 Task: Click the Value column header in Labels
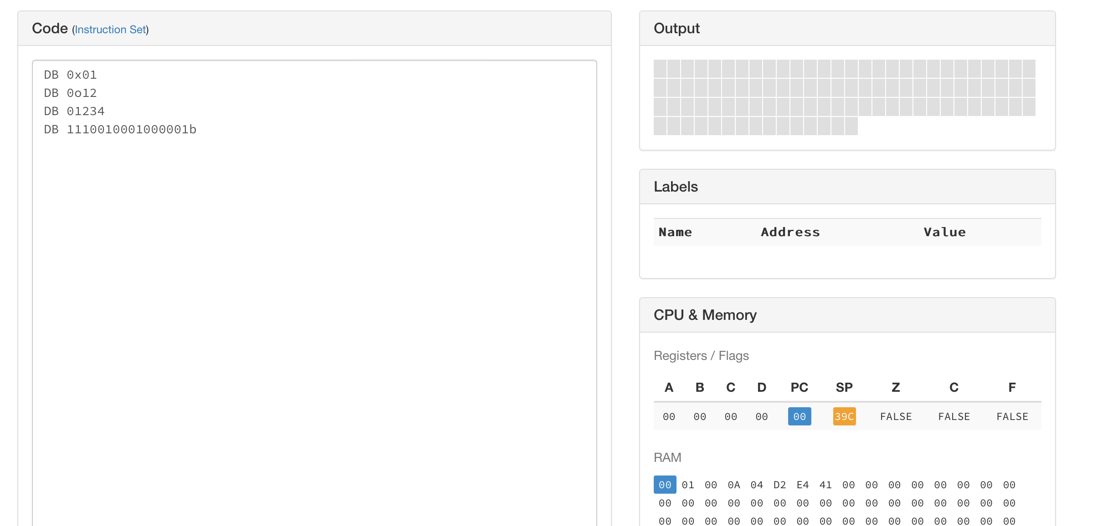(x=945, y=232)
